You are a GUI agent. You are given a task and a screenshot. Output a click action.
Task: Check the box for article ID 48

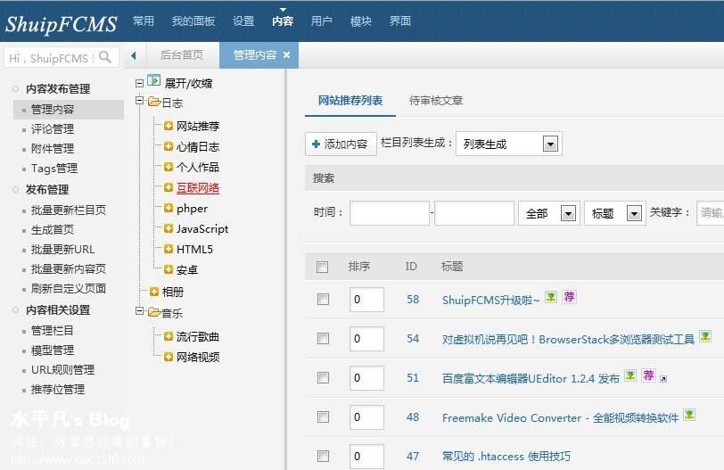click(x=323, y=416)
